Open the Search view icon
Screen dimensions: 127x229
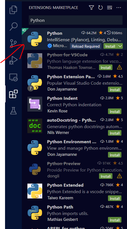13,27
